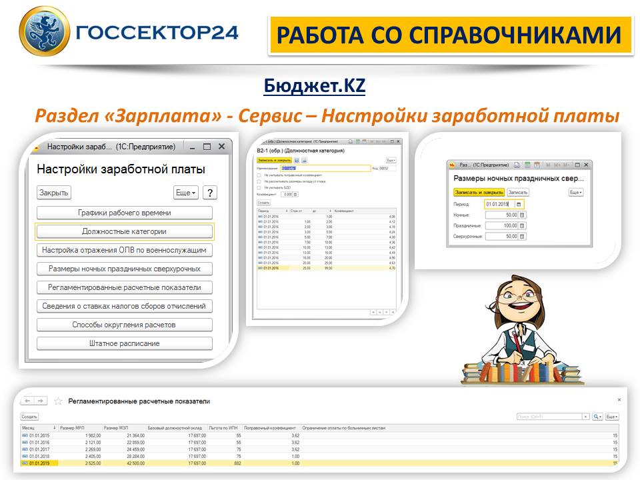Select highlighted row 01.01.2019 in bottom table

click(319, 463)
